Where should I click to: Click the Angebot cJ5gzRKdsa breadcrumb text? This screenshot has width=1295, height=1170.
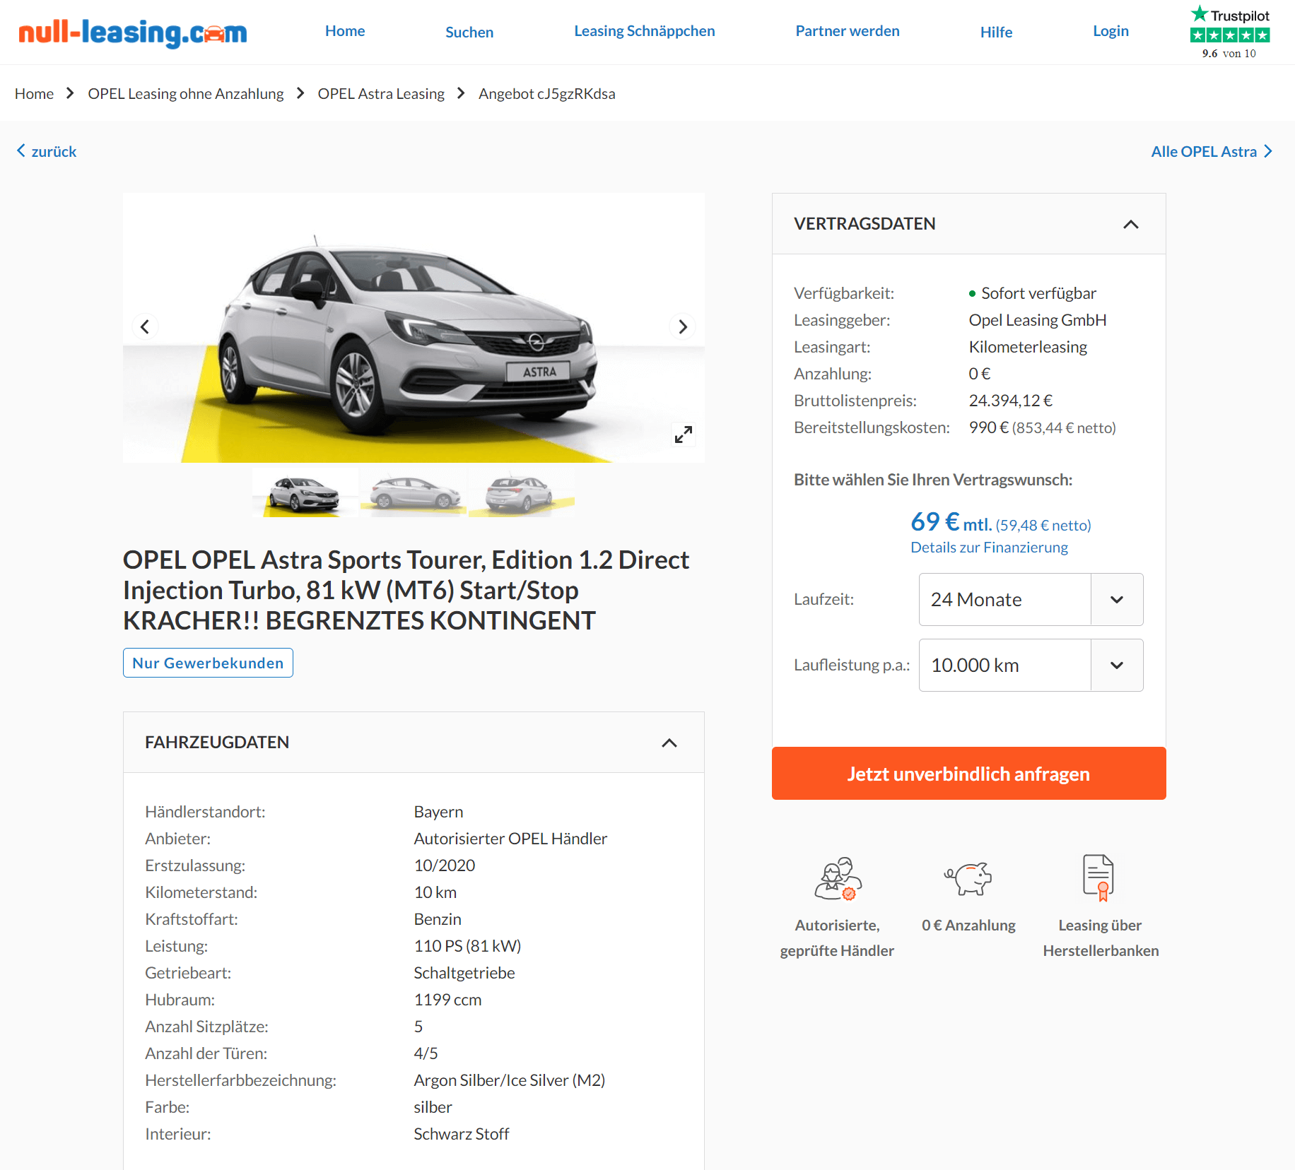point(546,93)
